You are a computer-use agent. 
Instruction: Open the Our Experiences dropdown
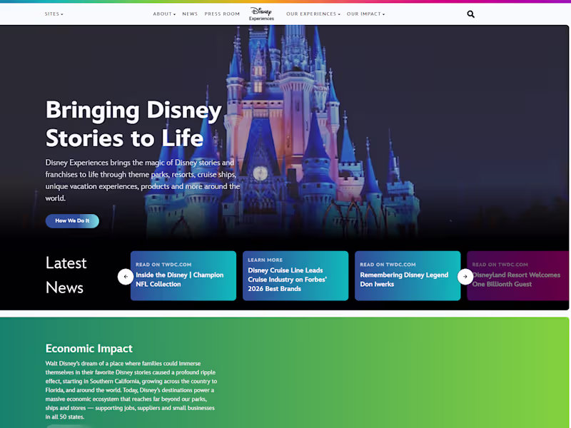click(313, 14)
